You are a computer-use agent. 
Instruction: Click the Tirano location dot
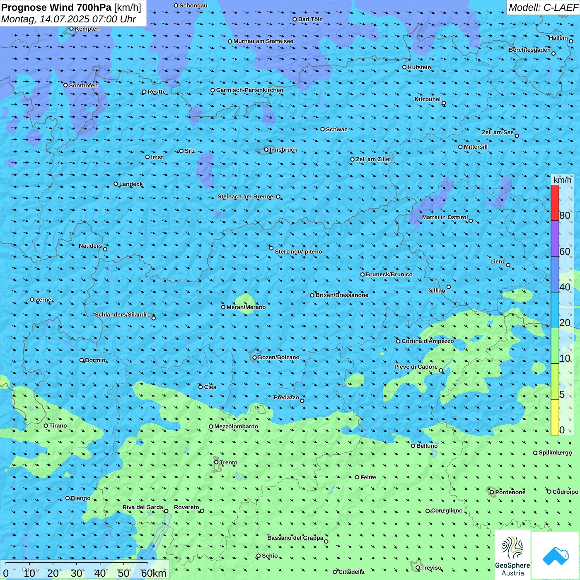[x=46, y=425]
